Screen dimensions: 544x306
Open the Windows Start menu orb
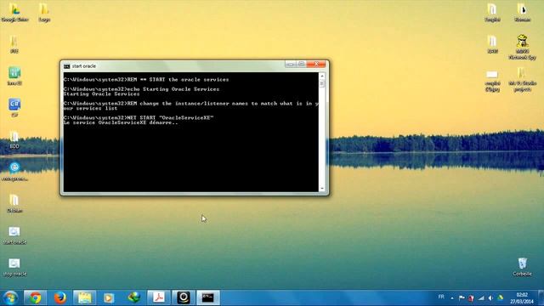click(x=10, y=297)
